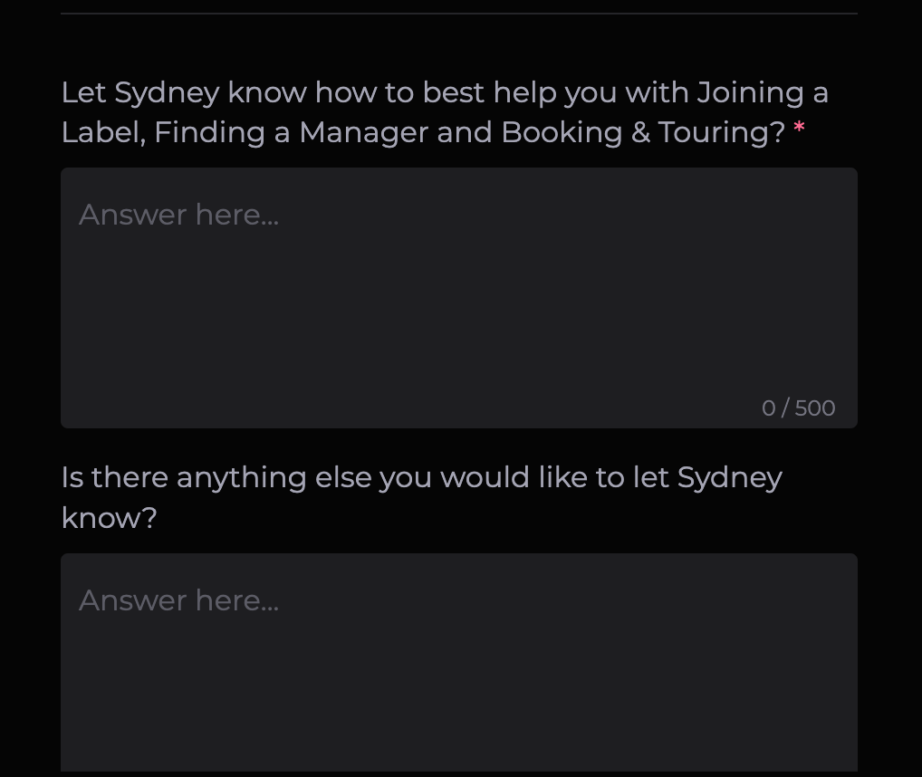Click 'Joining a' at the first line's end
Viewport: 922px width, 777px height.
(762, 92)
